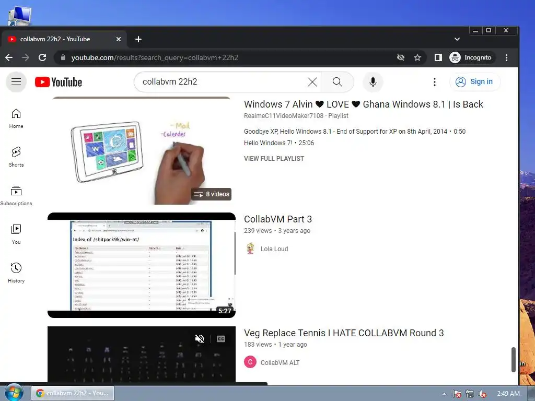This screenshot has height=401, width=535.
Task: Open the Veg Replace Tennis video thumbnail
Action: (141, 355)
